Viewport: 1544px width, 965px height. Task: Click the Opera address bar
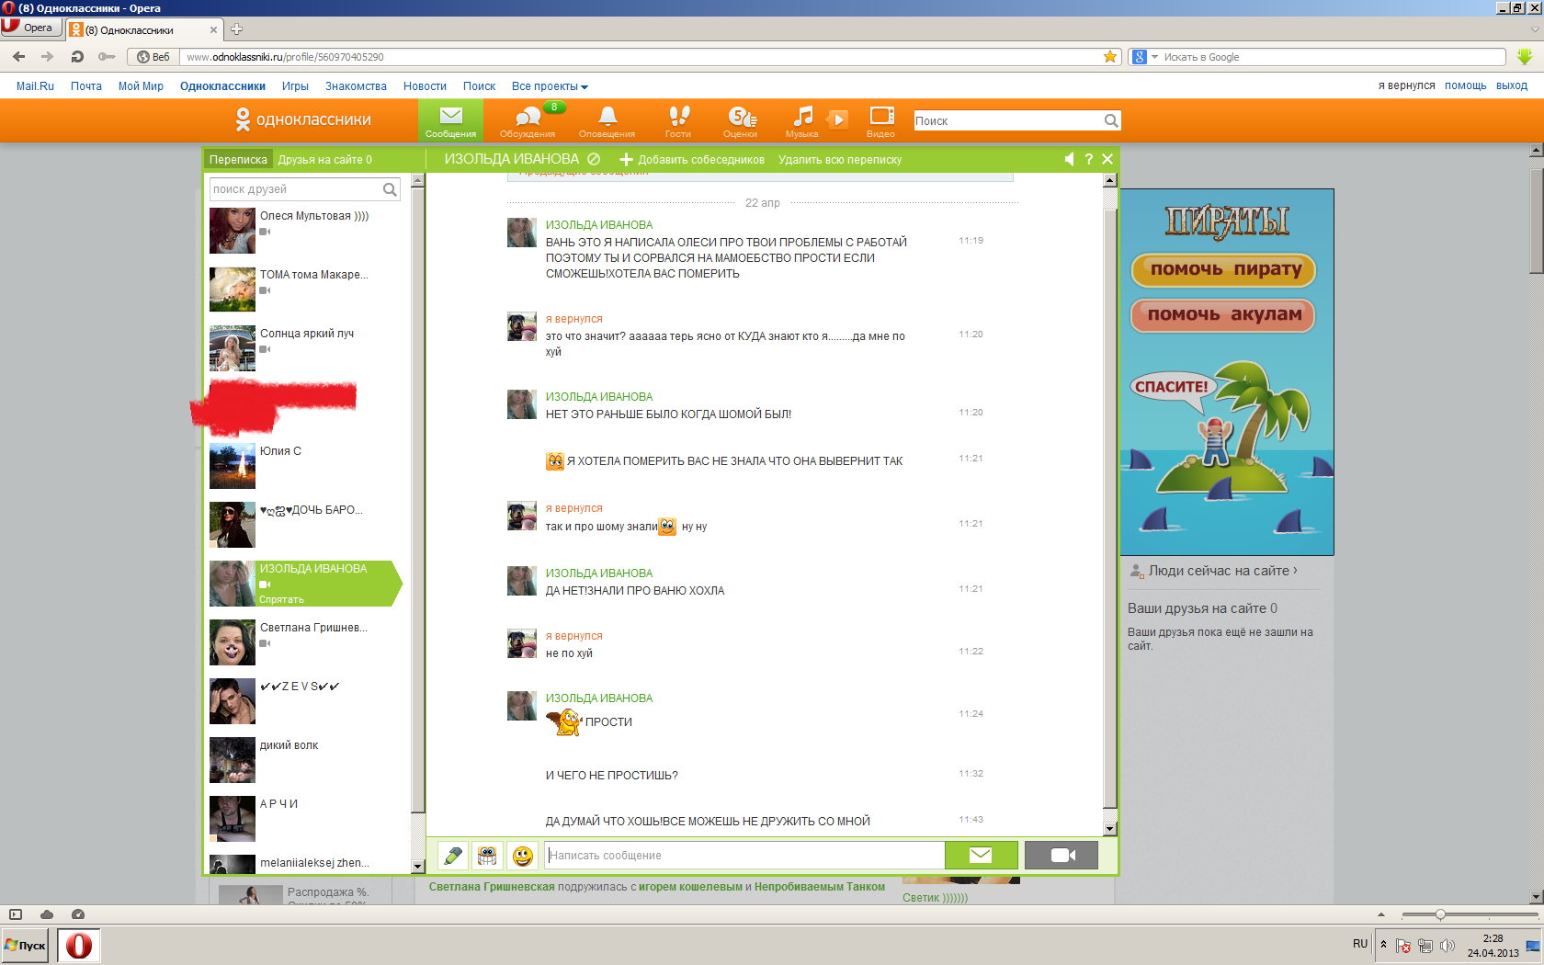click(x=641, y=57)
